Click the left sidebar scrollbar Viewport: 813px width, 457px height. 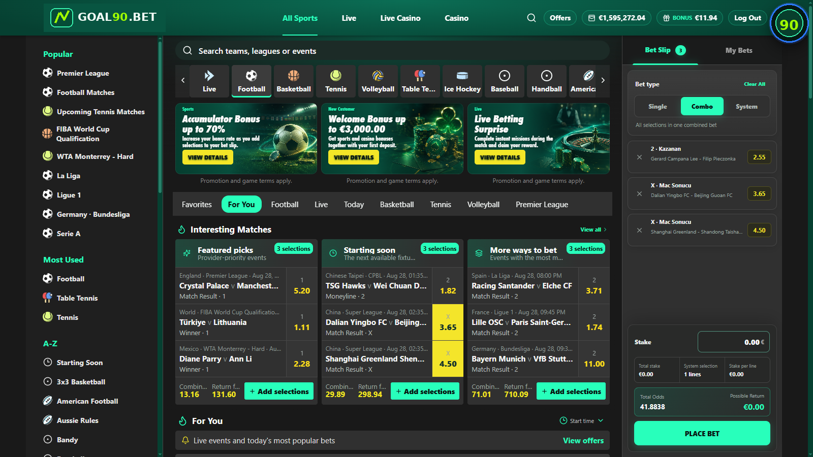click(160, 117)
